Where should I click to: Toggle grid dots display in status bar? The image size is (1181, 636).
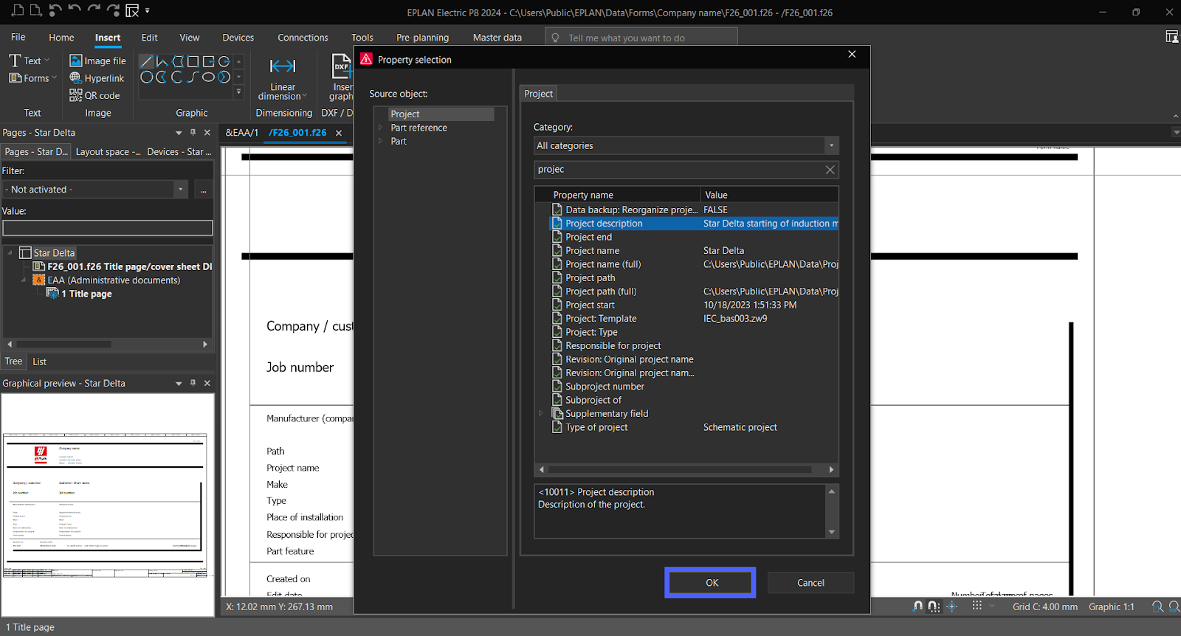[977, 606]
